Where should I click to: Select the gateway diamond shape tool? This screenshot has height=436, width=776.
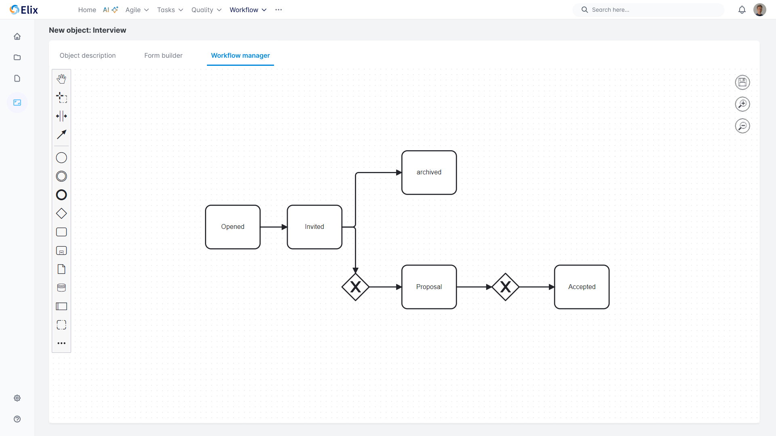(61, 214)
